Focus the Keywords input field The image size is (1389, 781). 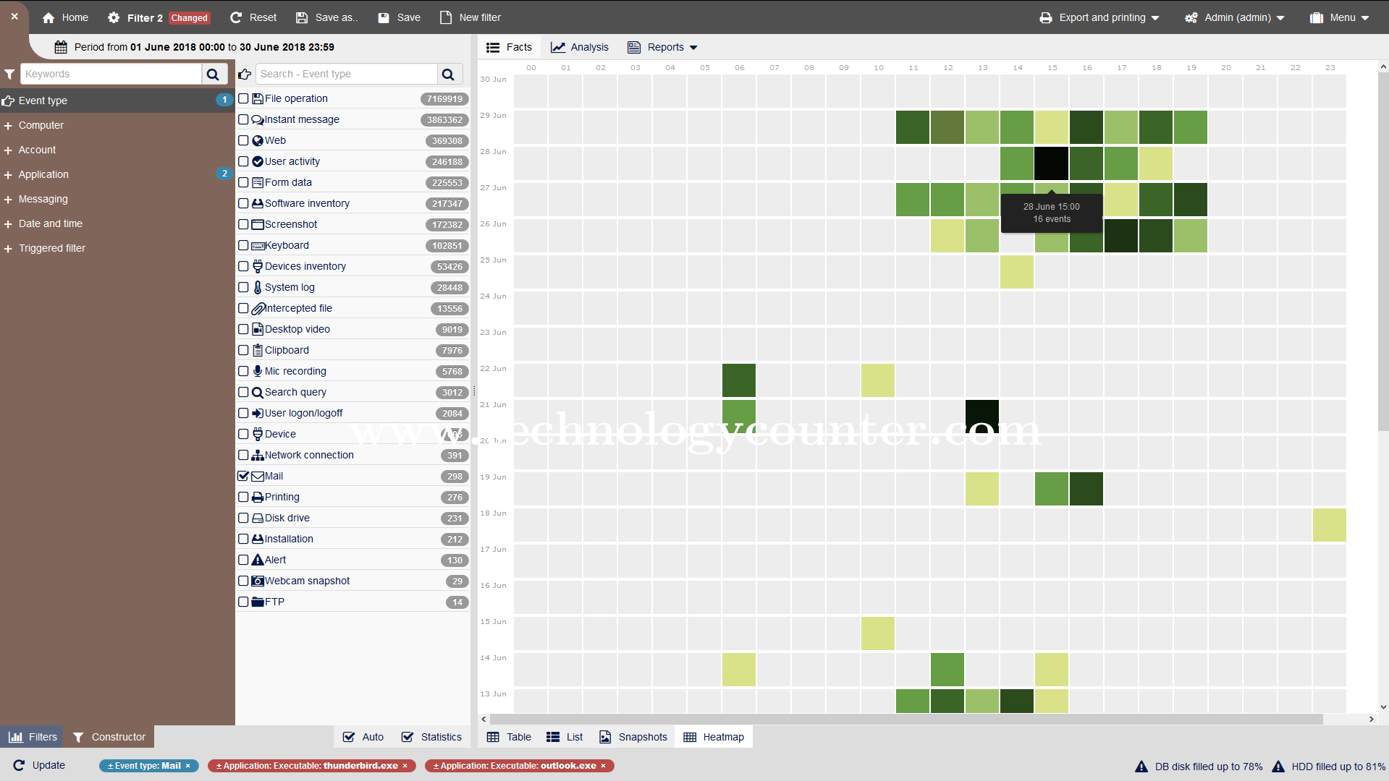(111, 74)
